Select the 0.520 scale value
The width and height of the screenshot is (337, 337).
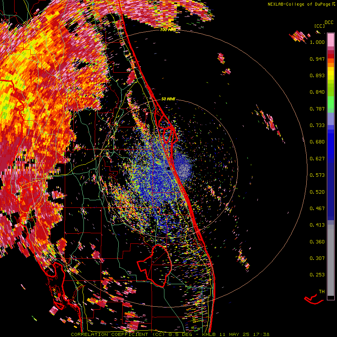coord(317,192)
